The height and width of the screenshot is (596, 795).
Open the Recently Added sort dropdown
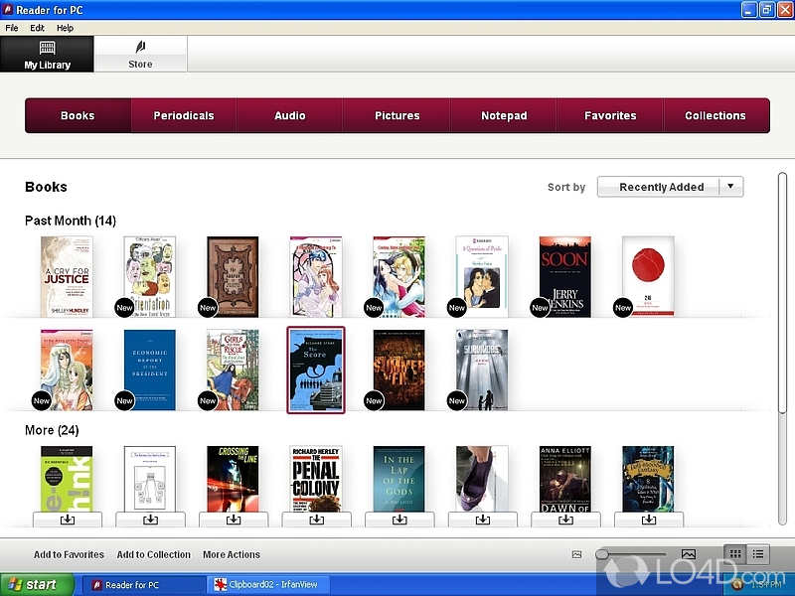click(x=661, y=187)
